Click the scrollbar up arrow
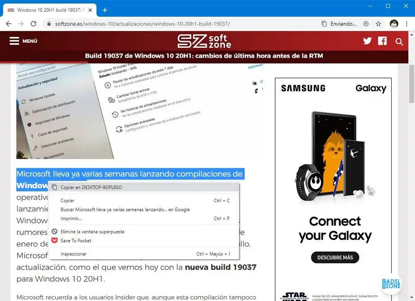 pyautogui.click(x=412, y=35)
